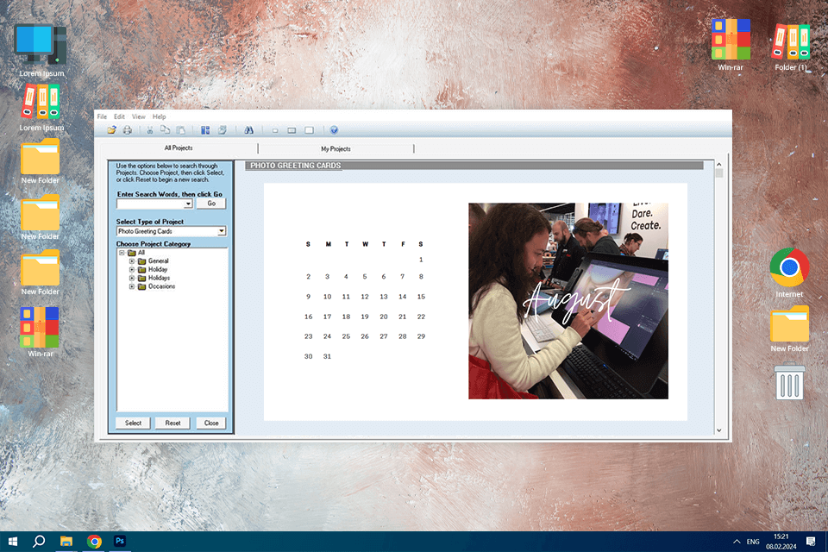Click the Reset button
Image resolution: width=828 pixels, height=552 pixels.
(172, 423)
